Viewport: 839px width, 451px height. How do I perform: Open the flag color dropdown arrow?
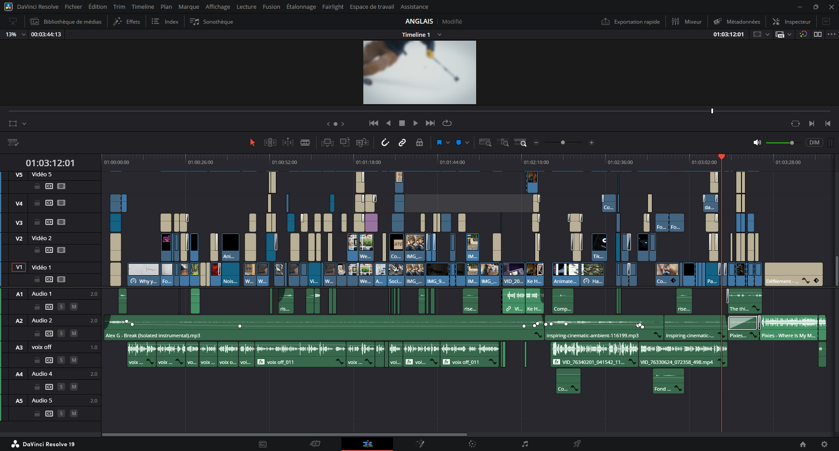click(x=448, y=143)
